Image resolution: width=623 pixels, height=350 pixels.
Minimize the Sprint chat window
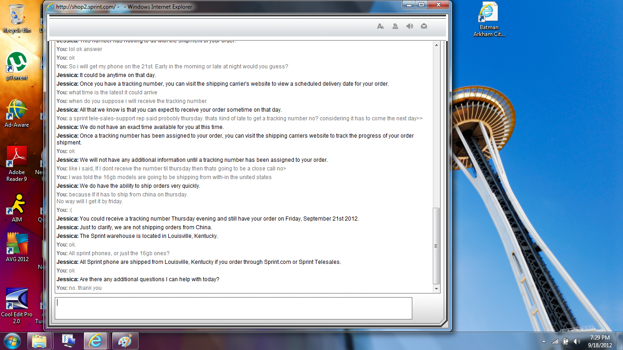pos(409,5)
